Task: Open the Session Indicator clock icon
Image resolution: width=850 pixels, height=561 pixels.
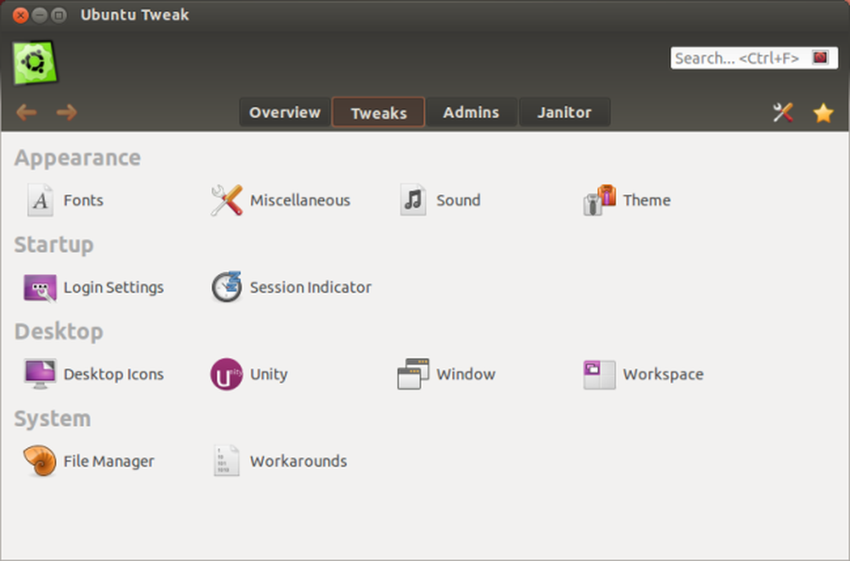Action: (x=227, y=286)
